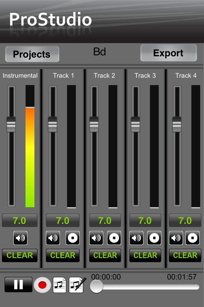This screenshot has height=307, width=204.
Task: Click the Track 4 label
Action: click(186, 75)
